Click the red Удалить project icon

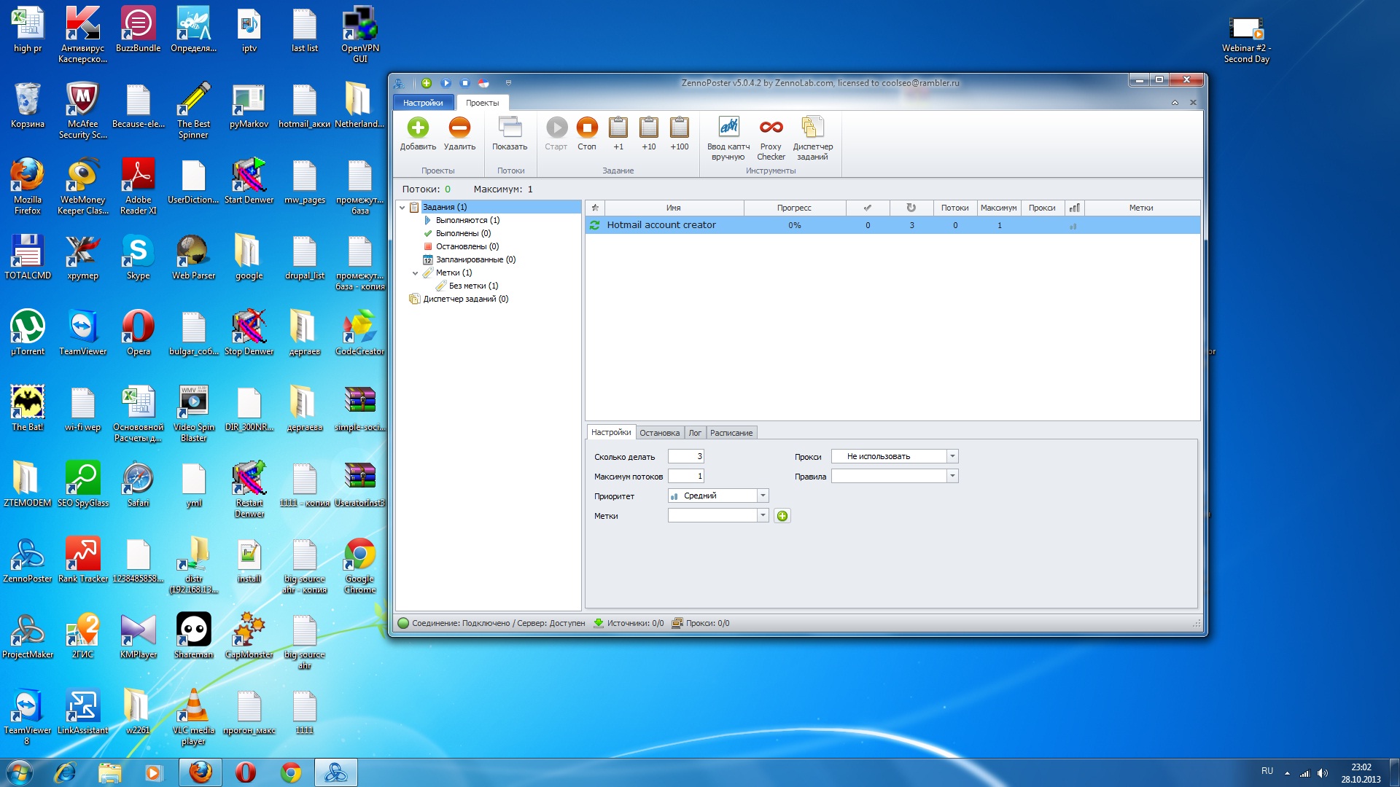459,128
